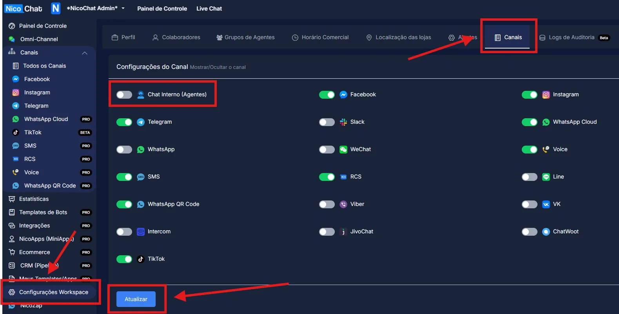Click the RCS icon in sidebar
The width and height of the screenshot is (619, 314).
pyautogui.click(x=16, y=159)
